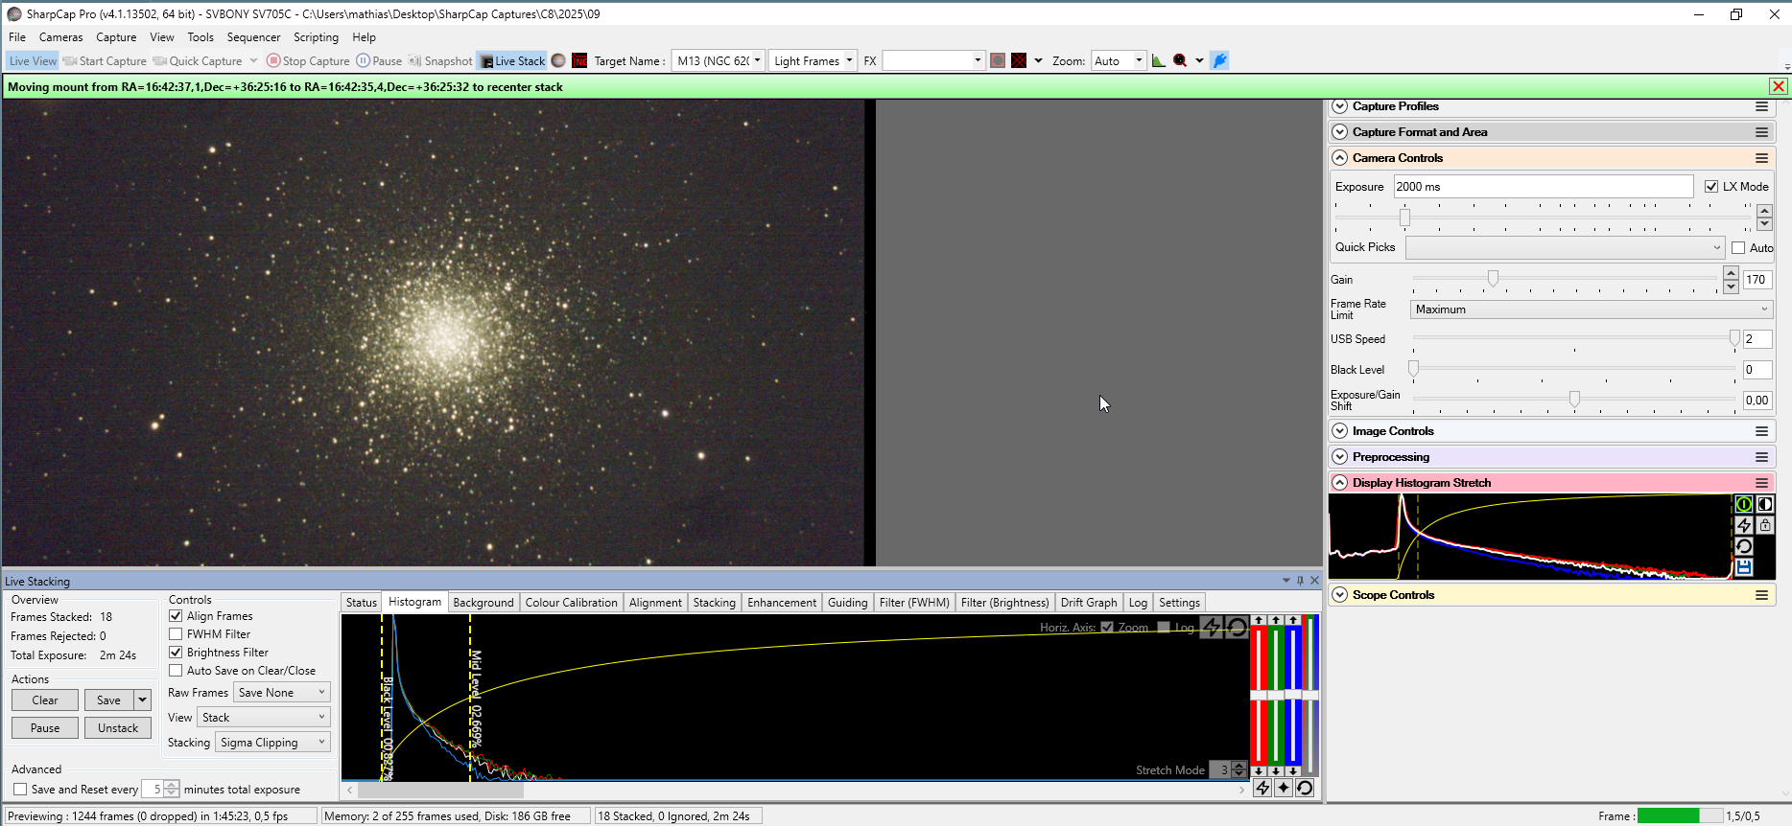This screenshot has height=826, width=1792.
Task: Click the lock icon in Display Histogram Stretch
Action: click(1765, 525)
